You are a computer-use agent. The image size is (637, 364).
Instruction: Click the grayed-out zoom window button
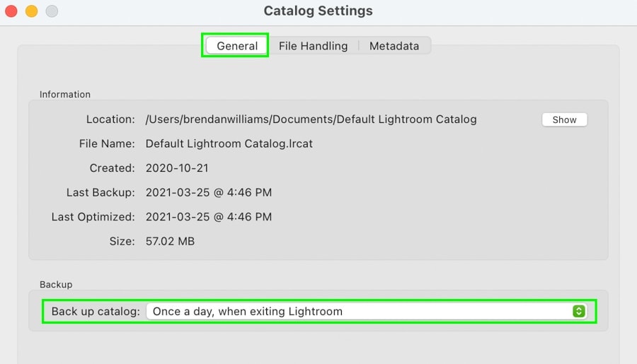[52, 11]
